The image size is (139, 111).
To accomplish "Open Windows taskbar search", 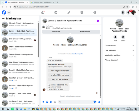I will coord(8,109).
